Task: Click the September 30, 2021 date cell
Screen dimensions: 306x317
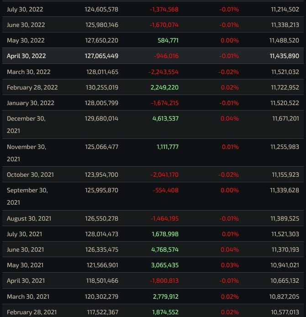Action: (x=27, y=196)
